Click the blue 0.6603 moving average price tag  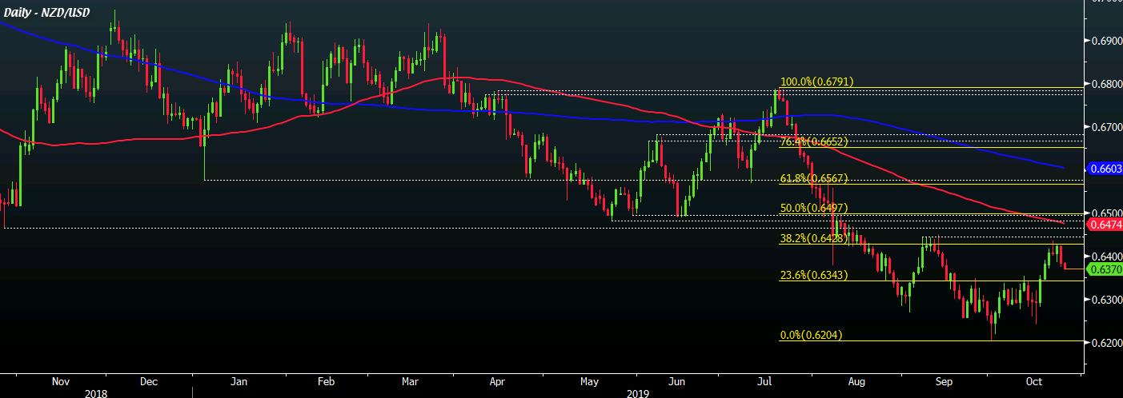[1105, 169]
